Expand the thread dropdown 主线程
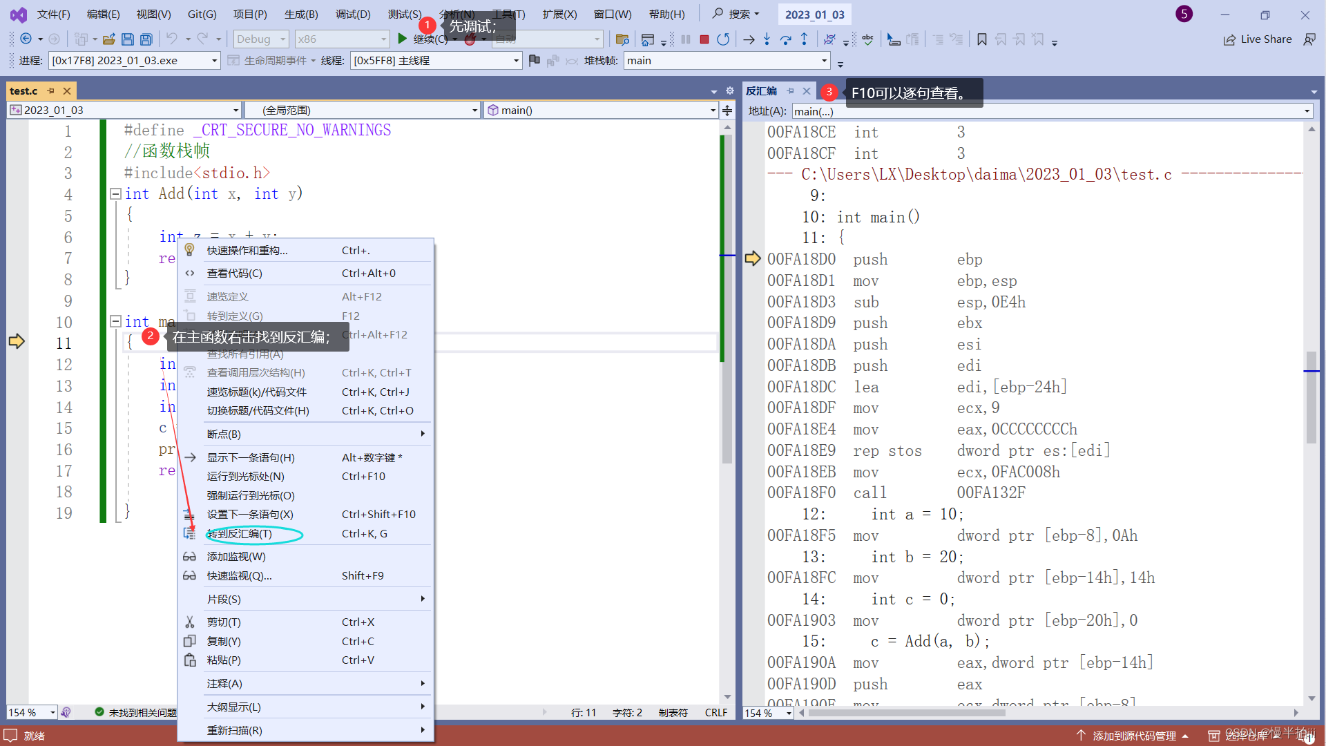This screenshot has width=1326, height=746. point(516,61)
